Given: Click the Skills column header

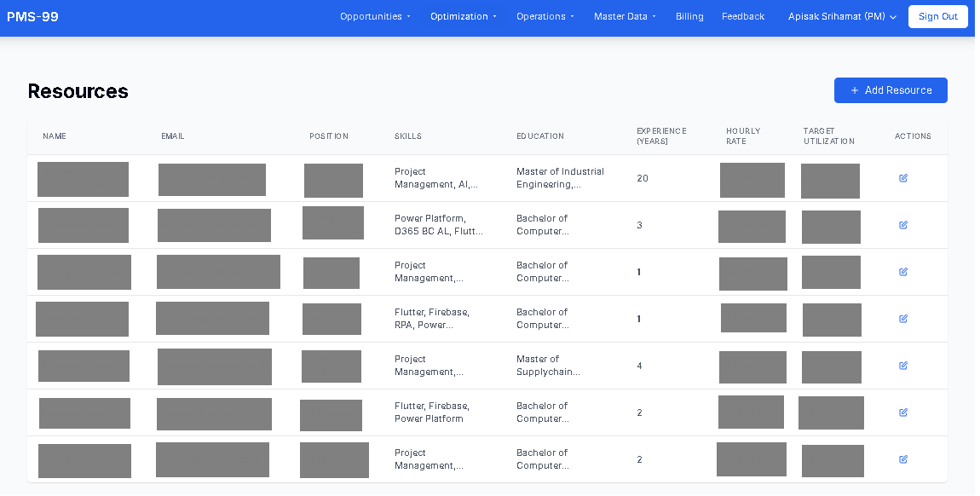Looking at the screenshot, I should coord(408,136).
